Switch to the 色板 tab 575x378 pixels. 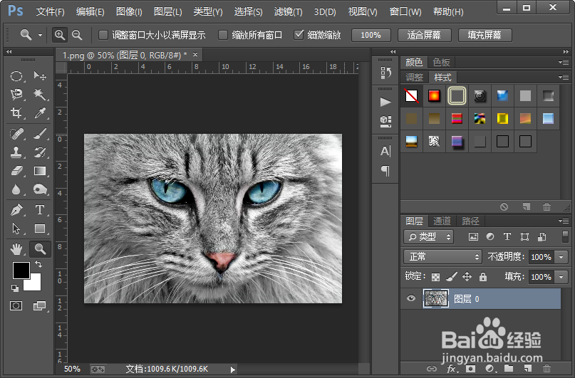(x=441, y=62)
